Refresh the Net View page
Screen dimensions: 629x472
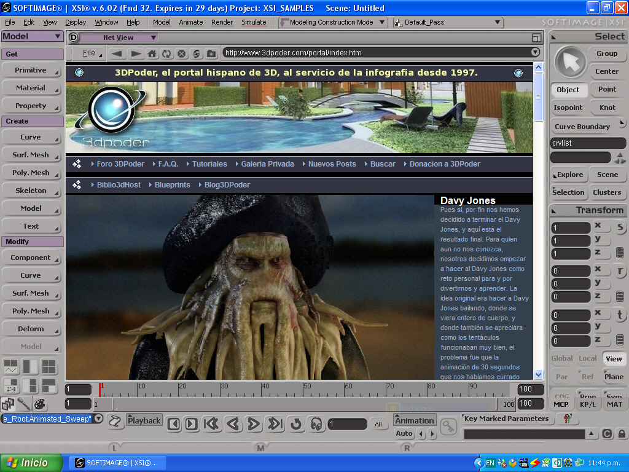point(166,53)
